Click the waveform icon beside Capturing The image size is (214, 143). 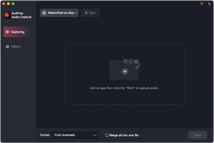(x=7, y=32)
